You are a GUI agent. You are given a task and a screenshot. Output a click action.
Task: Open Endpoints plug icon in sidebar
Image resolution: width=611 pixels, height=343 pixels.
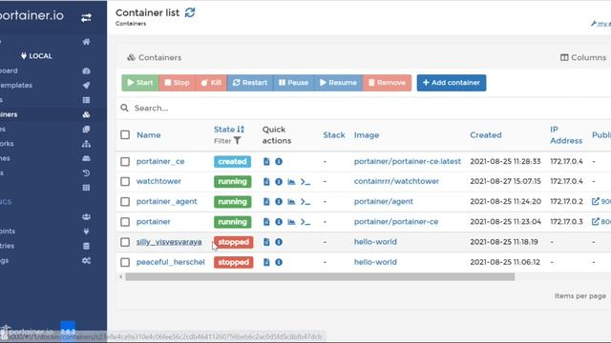tap(86, 231)
